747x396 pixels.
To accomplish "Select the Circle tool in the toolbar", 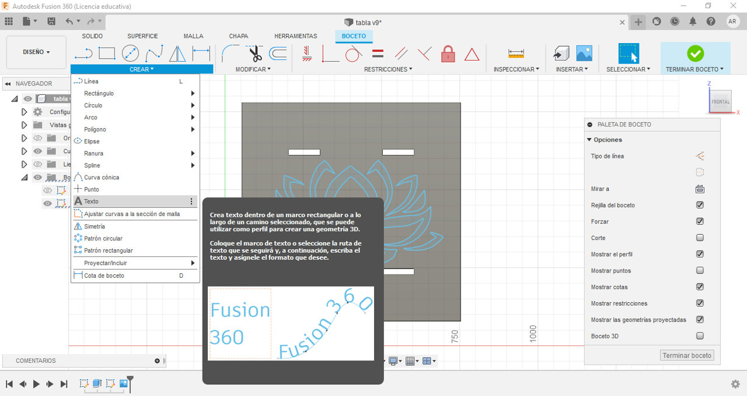I will [130, 54].
